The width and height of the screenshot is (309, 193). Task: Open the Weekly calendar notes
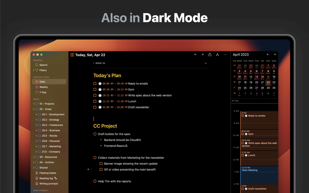point(44,87)
